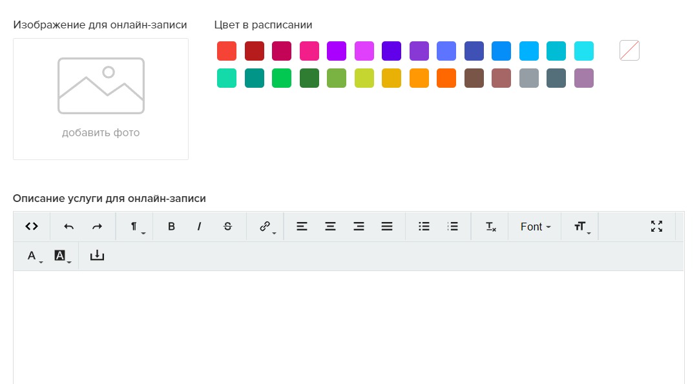Screen dimensions: 699x384
Task: Click inside the service description text area
Action: click(x=349, y=327)
